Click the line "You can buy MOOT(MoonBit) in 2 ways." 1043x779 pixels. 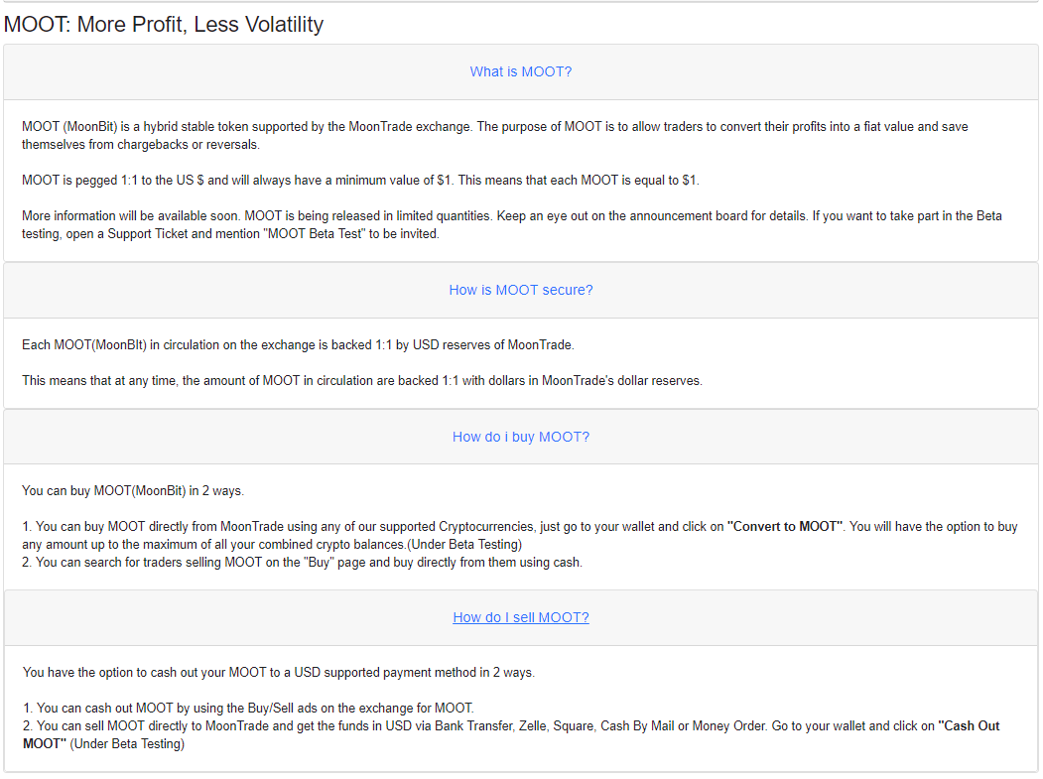(x=133, y=490)
